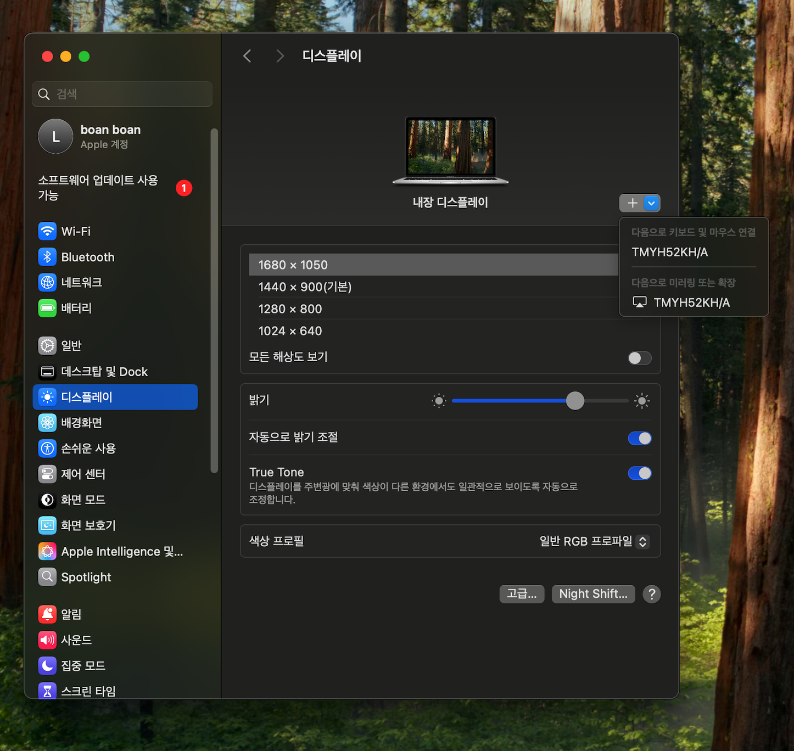This screenshot has width=794, height=751.
Task: Click the Wallpaper (배경화면) icon
Action: (48, 423)
